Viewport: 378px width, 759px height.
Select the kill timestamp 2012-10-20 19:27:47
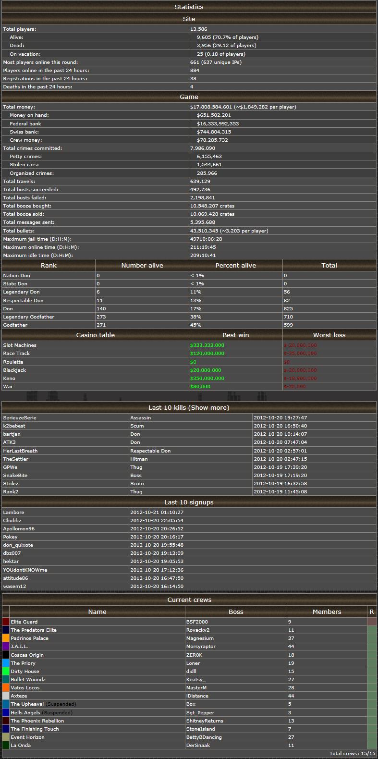point(280,417)
